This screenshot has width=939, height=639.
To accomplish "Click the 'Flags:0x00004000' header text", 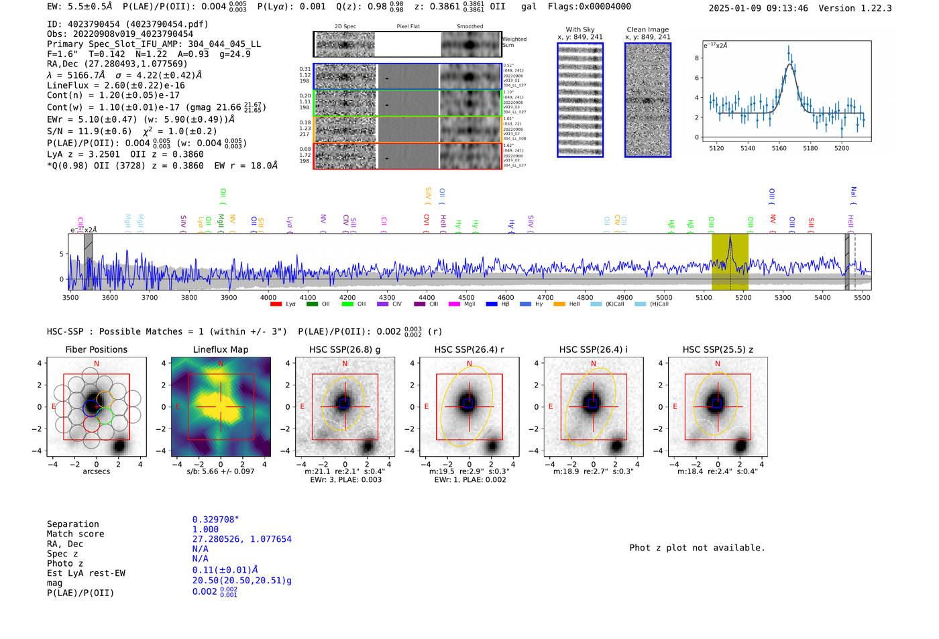I will (590, 7).
